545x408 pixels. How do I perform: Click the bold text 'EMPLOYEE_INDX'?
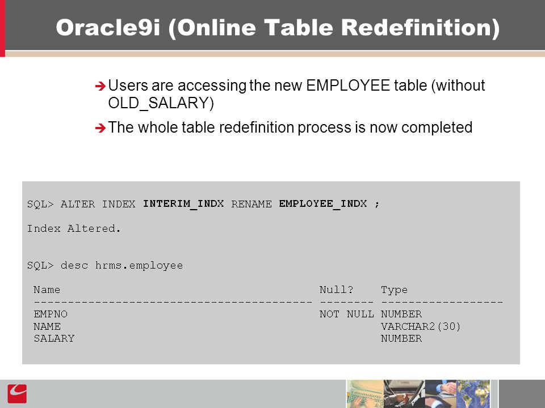tap(323, 204)
